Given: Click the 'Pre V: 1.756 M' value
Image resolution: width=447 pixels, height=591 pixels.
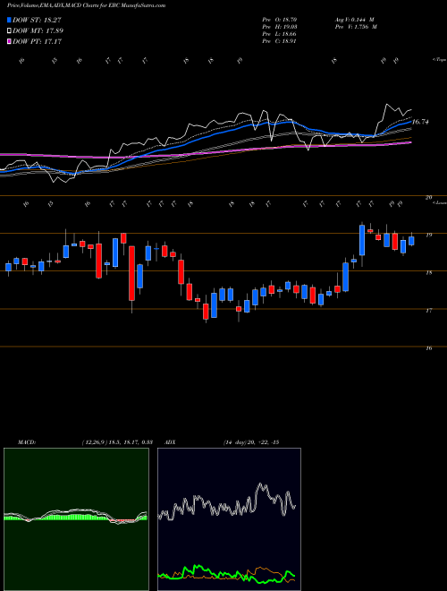Looking at the screenshot, I should click(355, 27).
